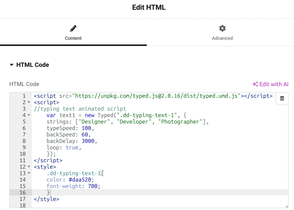Viewport: 294px width, 210px height.
Task: Click the HTML Code field label
Action: [x=24, y=84]
